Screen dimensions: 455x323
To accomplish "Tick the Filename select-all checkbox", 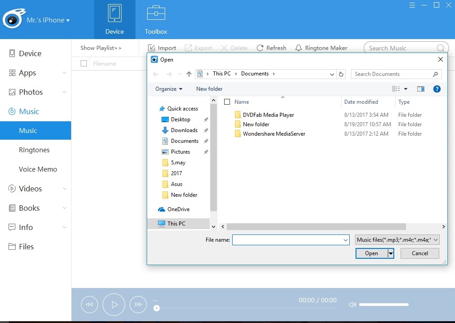I will coord(84,63).
